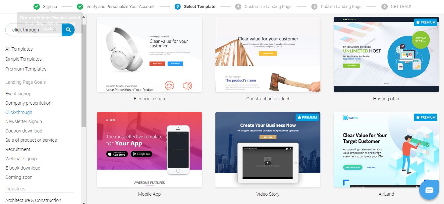This screenshot has height=204, width=444.
Task: Click the blue search magnifier button
Action: (x=68, y=30)
